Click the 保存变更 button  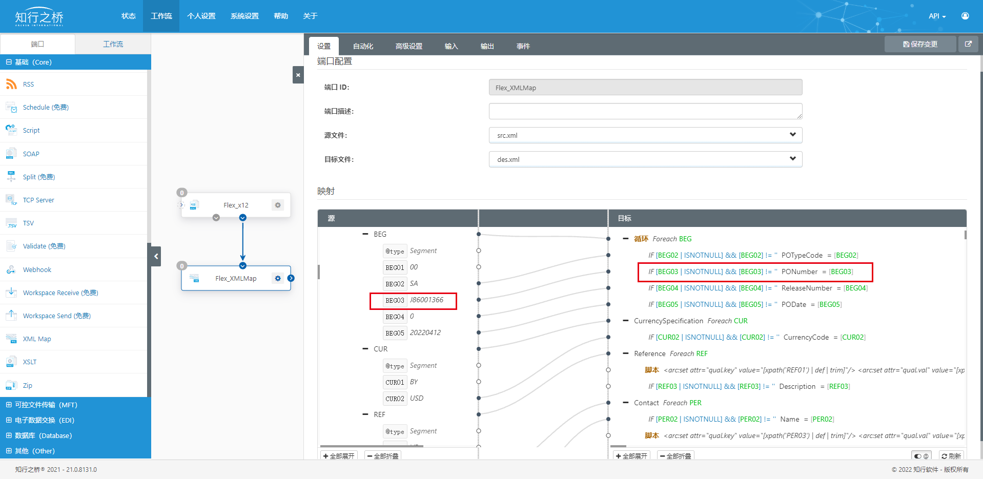tap(920, 44)
